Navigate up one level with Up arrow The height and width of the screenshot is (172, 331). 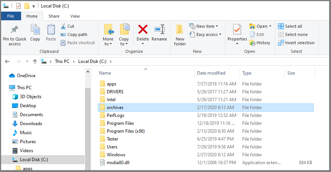pyautogui.click(x=35, y=61)
